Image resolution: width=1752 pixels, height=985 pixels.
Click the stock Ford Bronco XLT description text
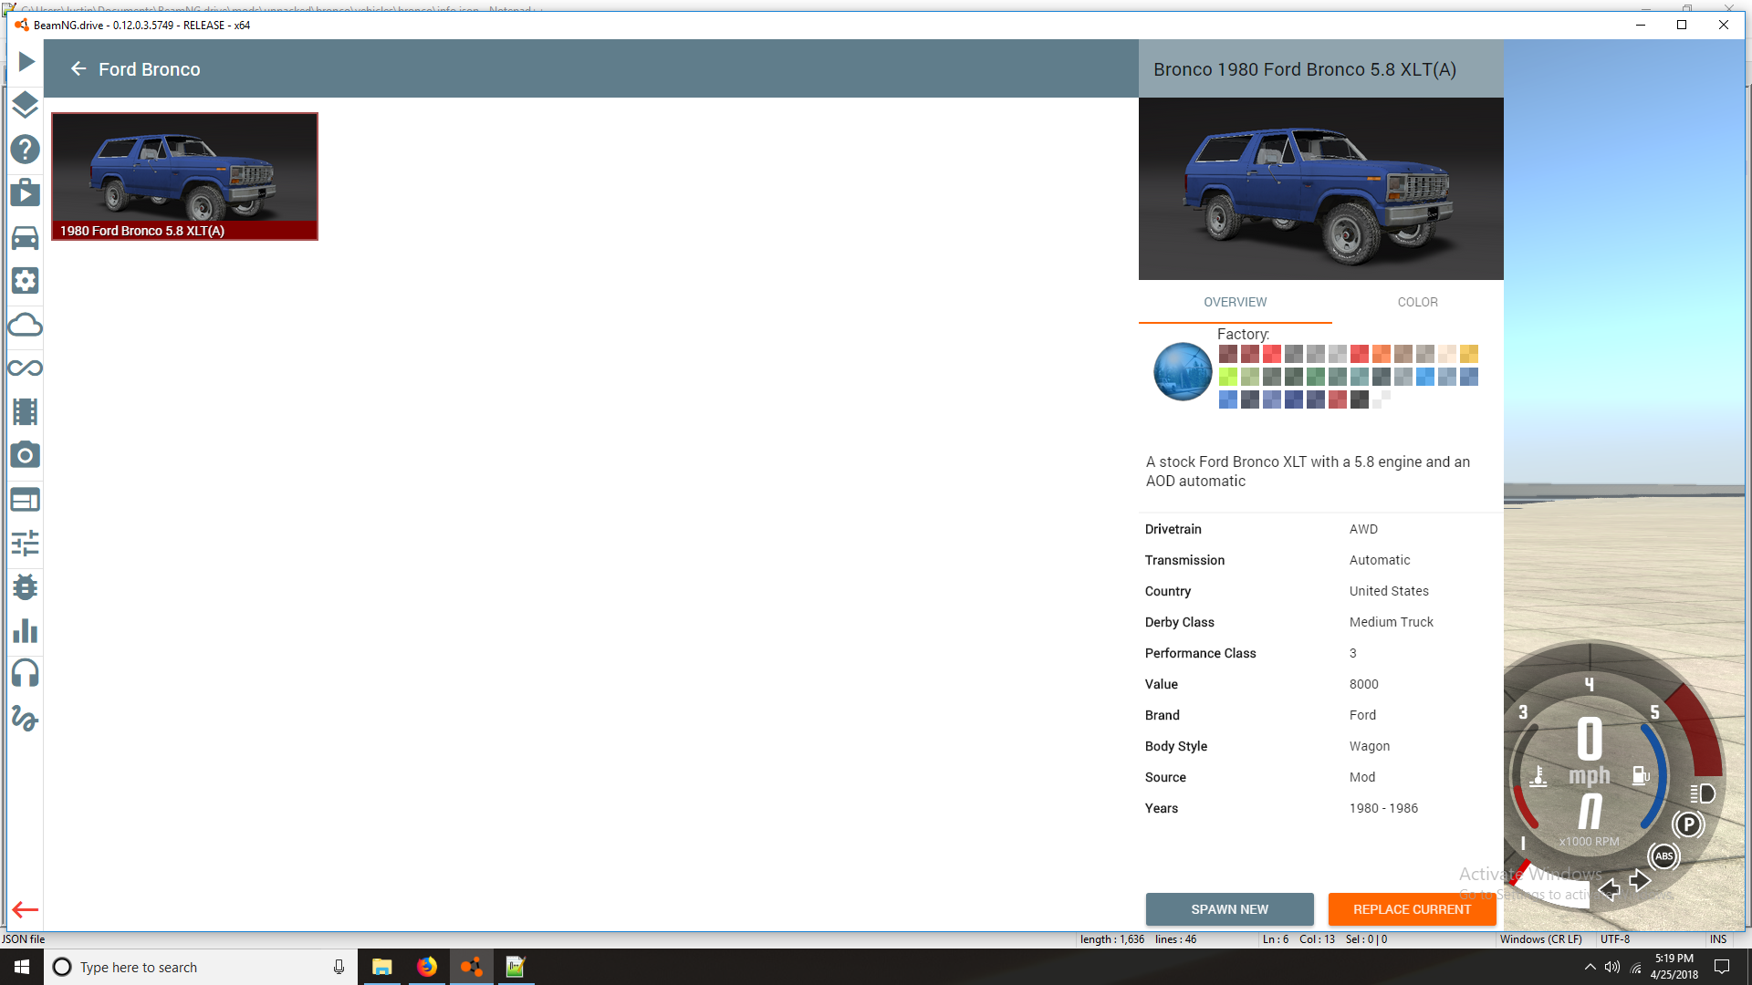pos(1308,472)
